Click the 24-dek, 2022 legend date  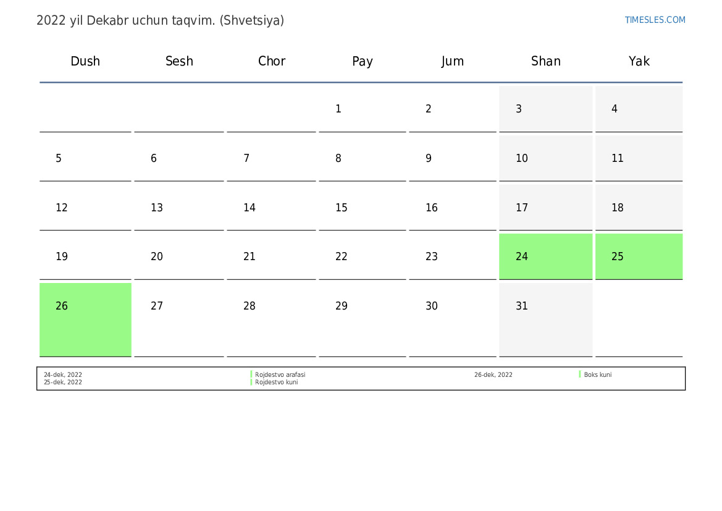62,374
